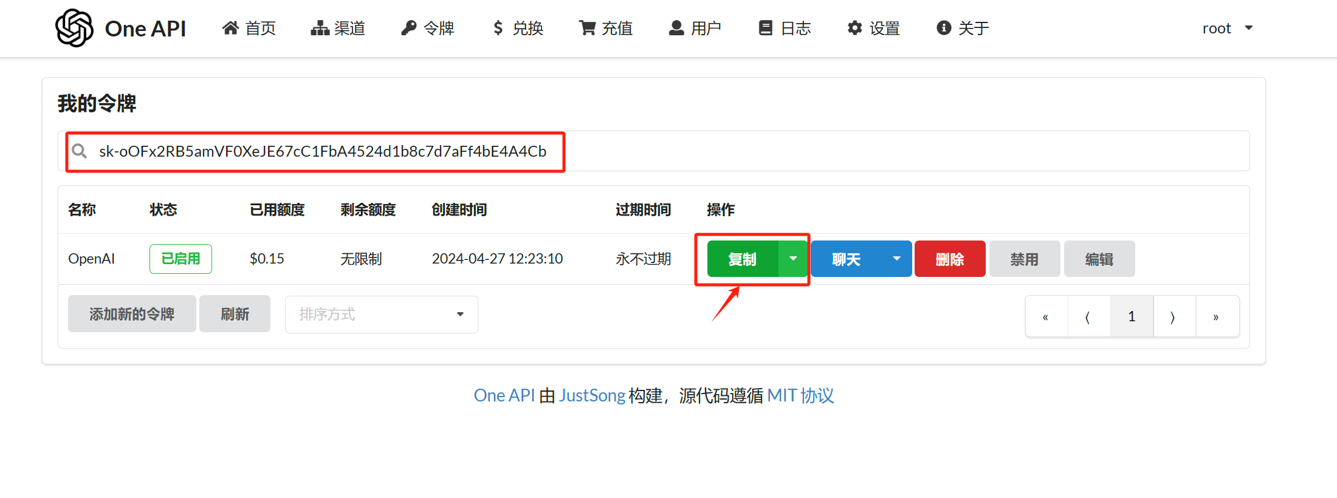Screen dimensions: 1337x498
Task: Click the 名称 column header
Action: [82, 210]
